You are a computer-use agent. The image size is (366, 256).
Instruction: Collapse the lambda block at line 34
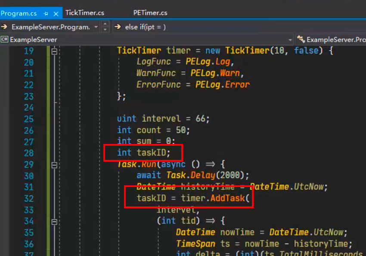(54, 222)
